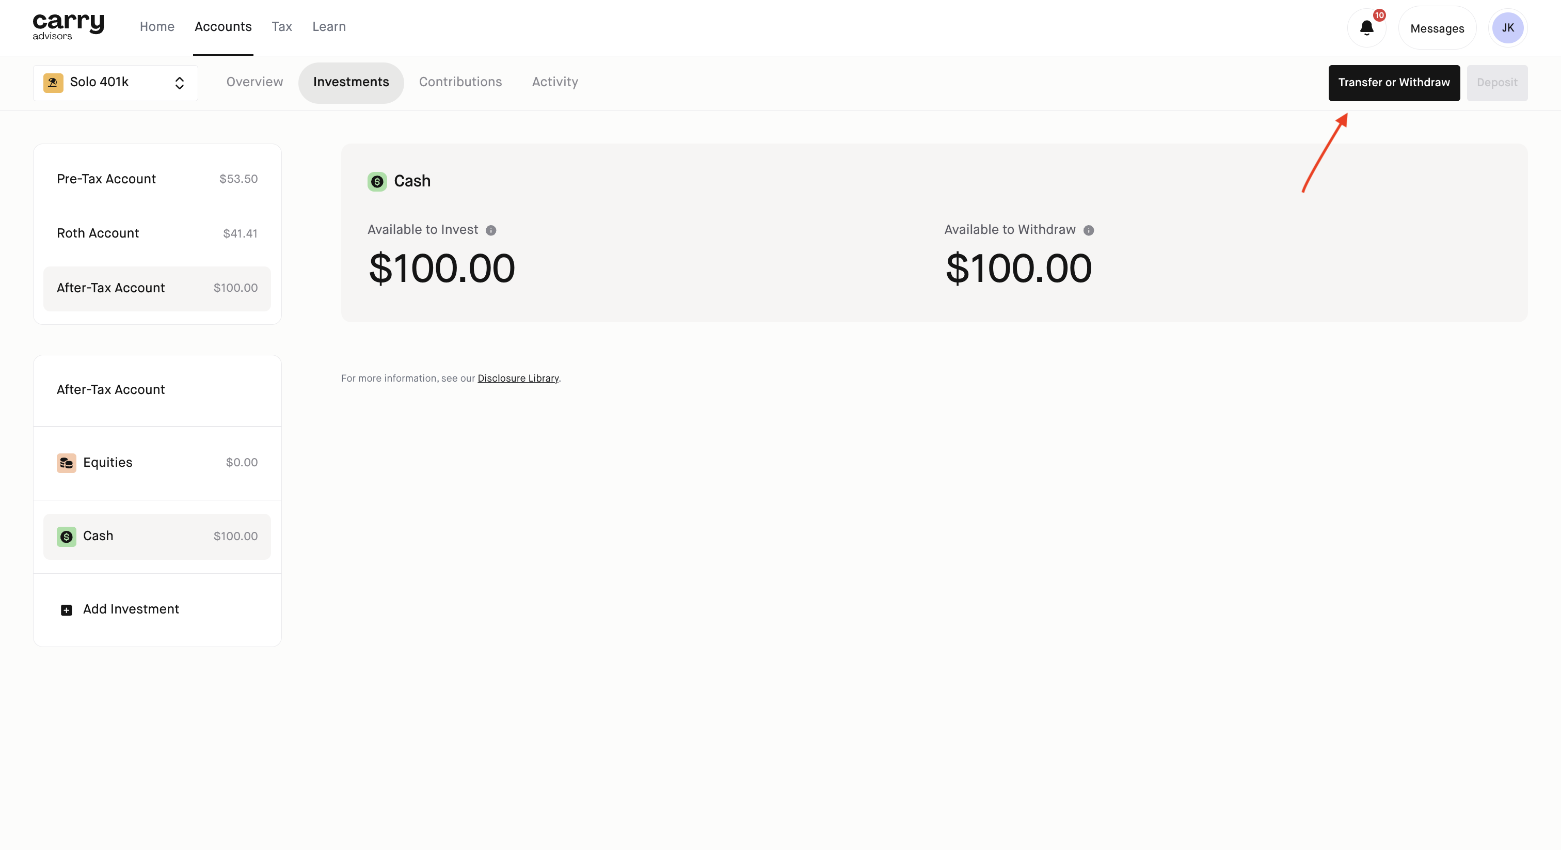The image size is (1561, 850).
Task: Open the Messages button
Action: click(1436, 28)
